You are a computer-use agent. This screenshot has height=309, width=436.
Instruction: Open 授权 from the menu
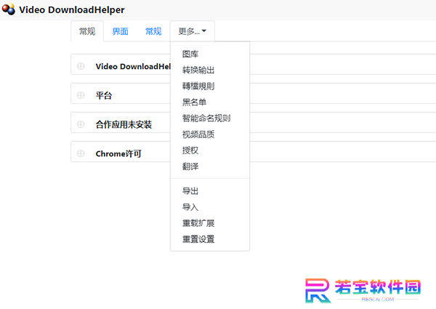(210, 151)
